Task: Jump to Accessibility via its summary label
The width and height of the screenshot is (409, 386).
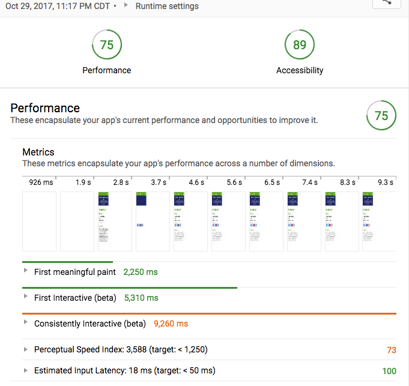Action: click(300, 70)
